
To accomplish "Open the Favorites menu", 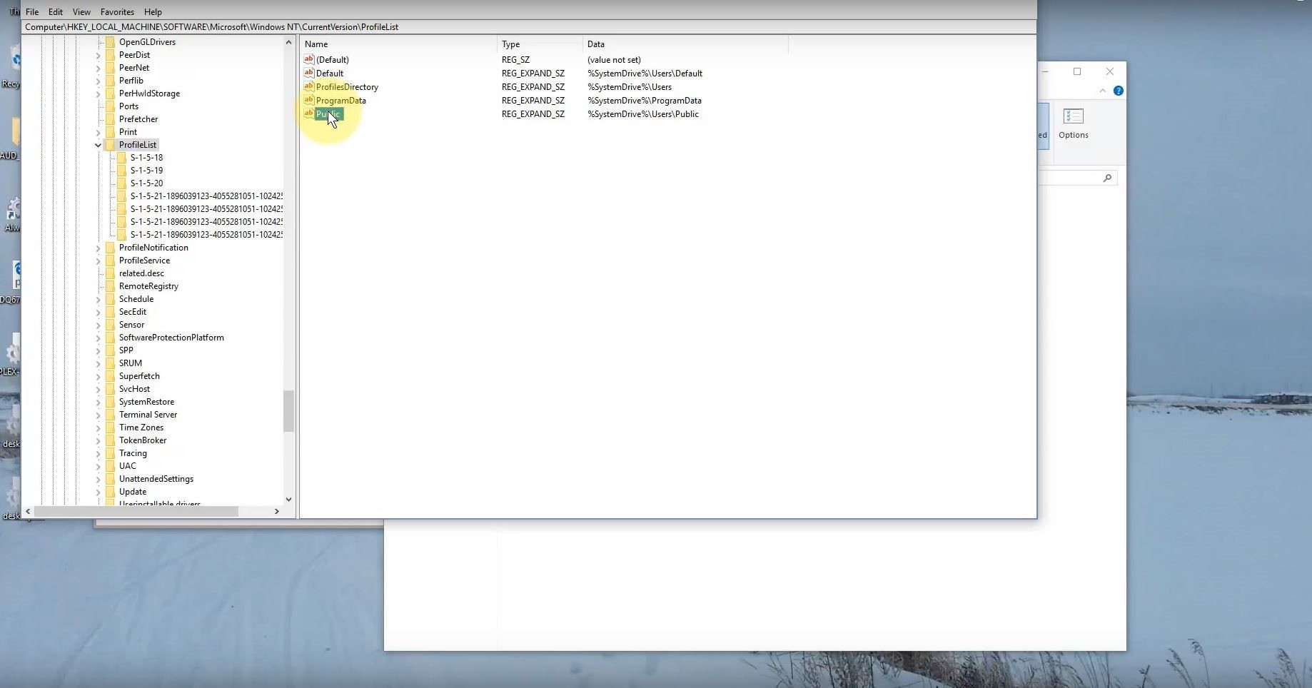I will [x=117, y=11].
